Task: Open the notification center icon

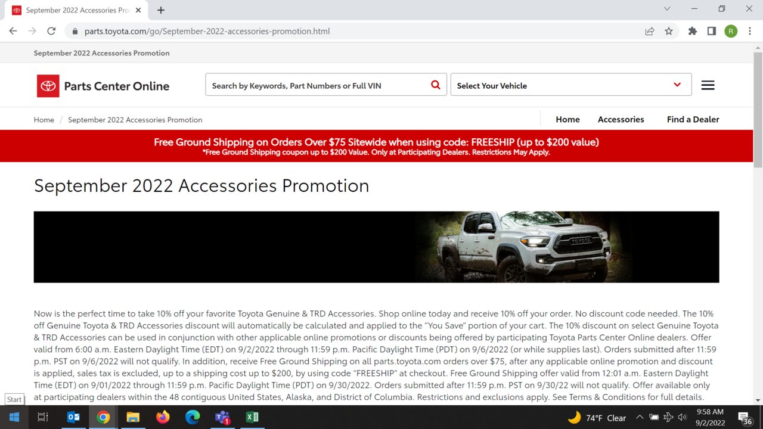Action: point(745,418)
